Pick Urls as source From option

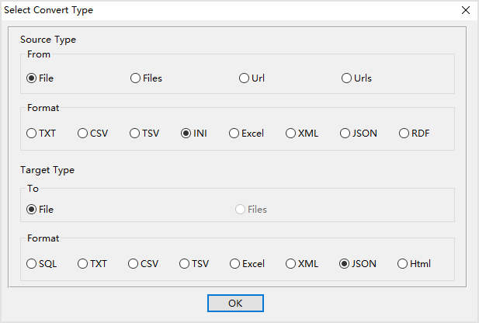[347, 78]
